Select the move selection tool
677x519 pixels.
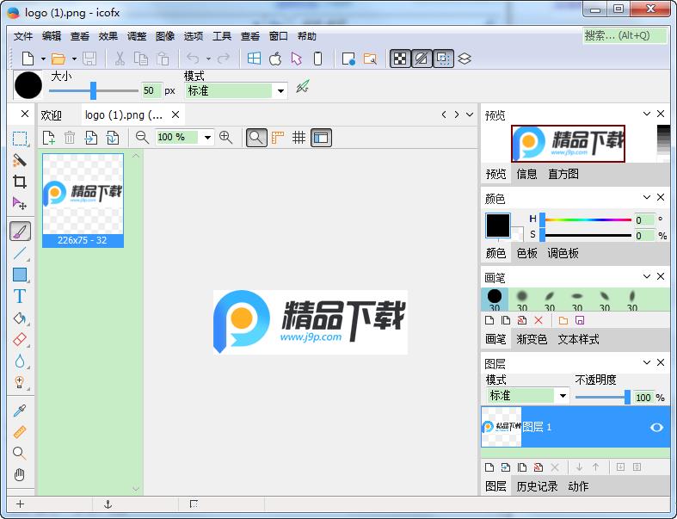tap(20, 203)
